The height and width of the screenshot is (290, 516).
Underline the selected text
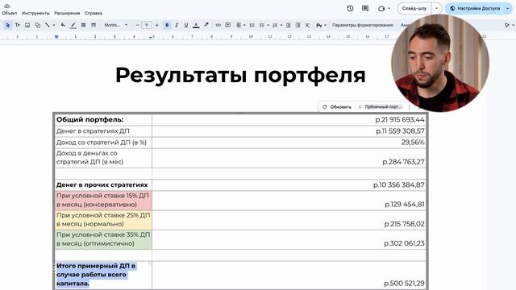(x=186, y=25)
